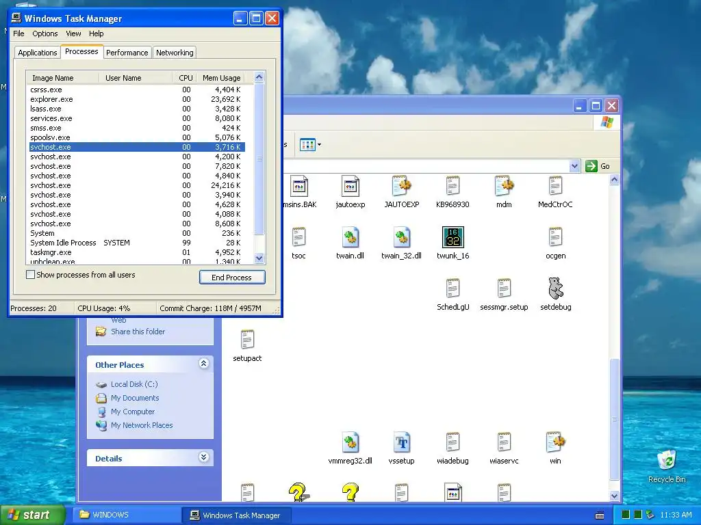Sort by CPU column header
This screenshot has width=701, height=525.
[x=185, y=78]
